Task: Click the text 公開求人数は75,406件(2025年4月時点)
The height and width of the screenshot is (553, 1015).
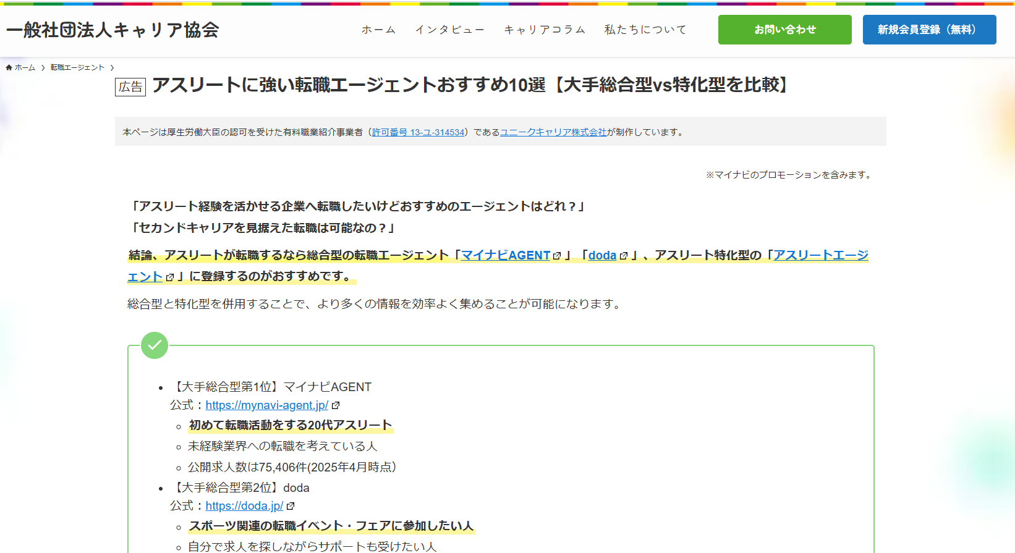Action: (292, 467)
